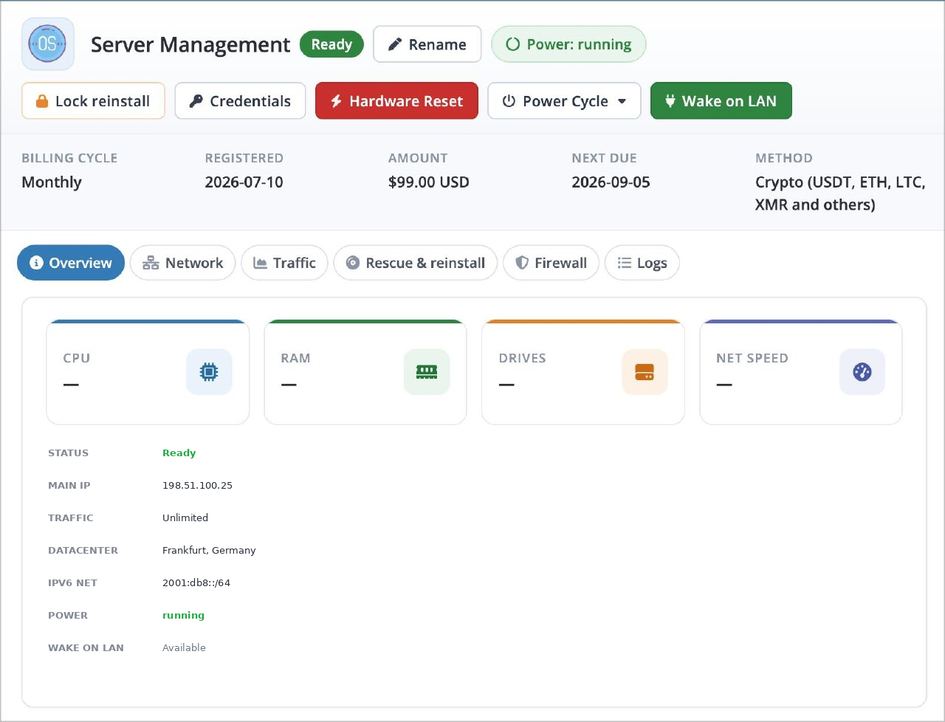The height and width of the screenshot is (722, 945).
Task: Switch to the Network tab
Action: coord(182,263)
